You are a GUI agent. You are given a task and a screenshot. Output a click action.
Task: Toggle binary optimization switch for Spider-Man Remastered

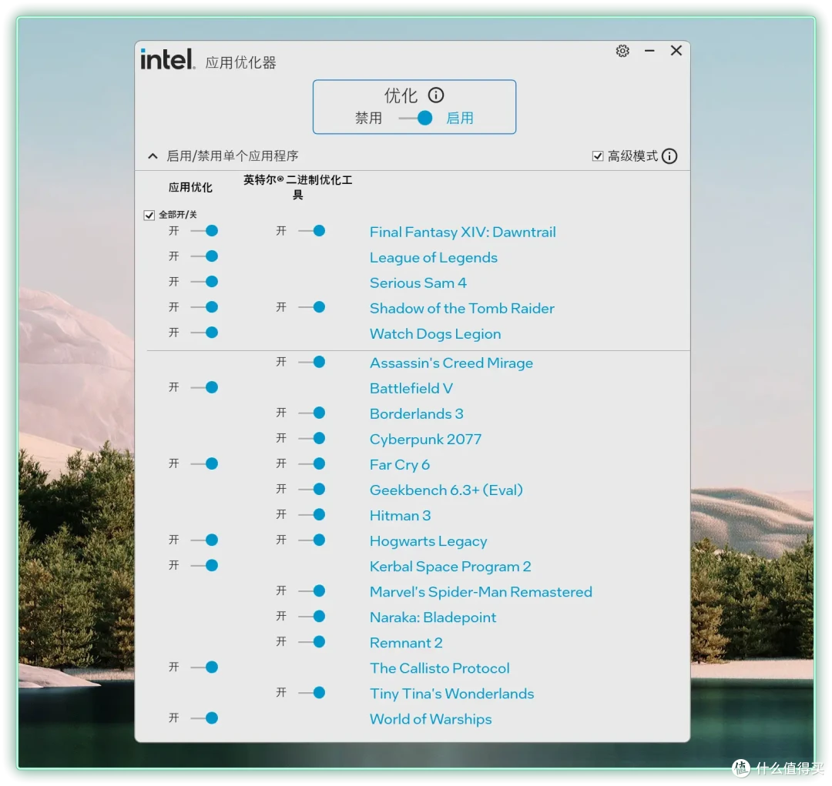[312, 591]
